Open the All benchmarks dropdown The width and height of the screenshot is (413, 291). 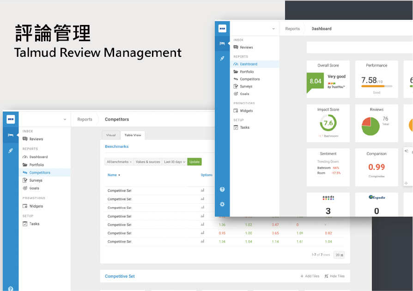(x=119, y=162)
